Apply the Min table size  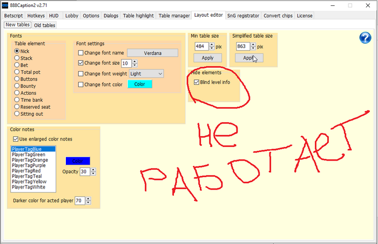pos(207,58)
